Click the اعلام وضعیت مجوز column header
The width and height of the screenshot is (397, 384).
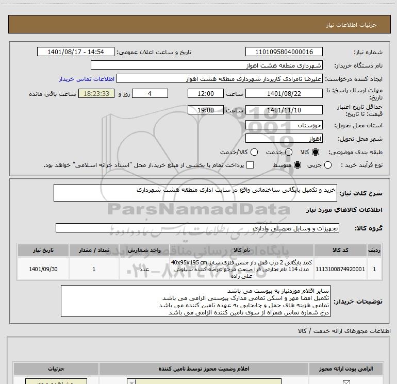click(204, 369)
